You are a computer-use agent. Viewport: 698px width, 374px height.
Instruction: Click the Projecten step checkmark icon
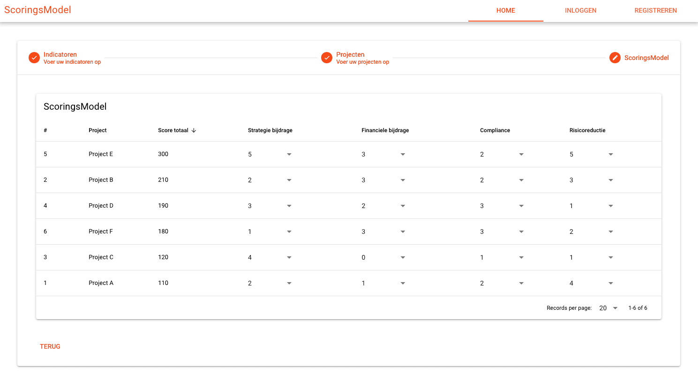click(326, 58)
